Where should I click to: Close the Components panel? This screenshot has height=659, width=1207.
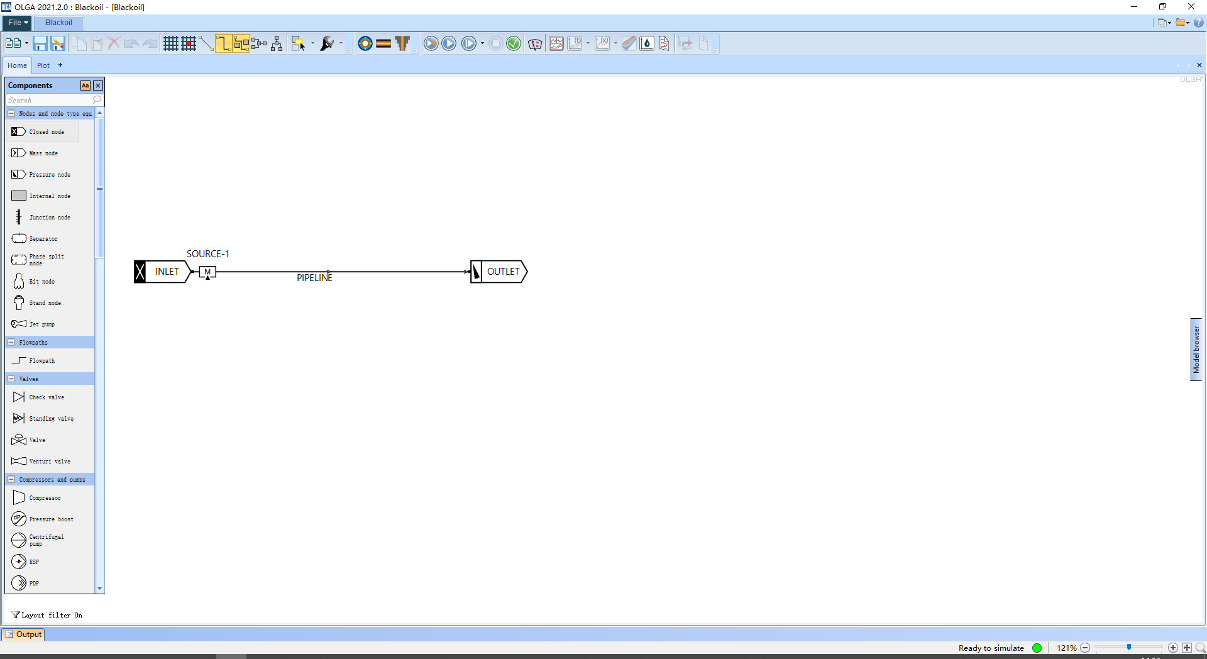click(98, 86)
